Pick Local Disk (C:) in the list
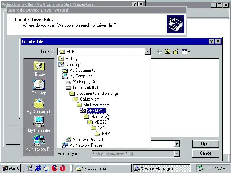 86,88
